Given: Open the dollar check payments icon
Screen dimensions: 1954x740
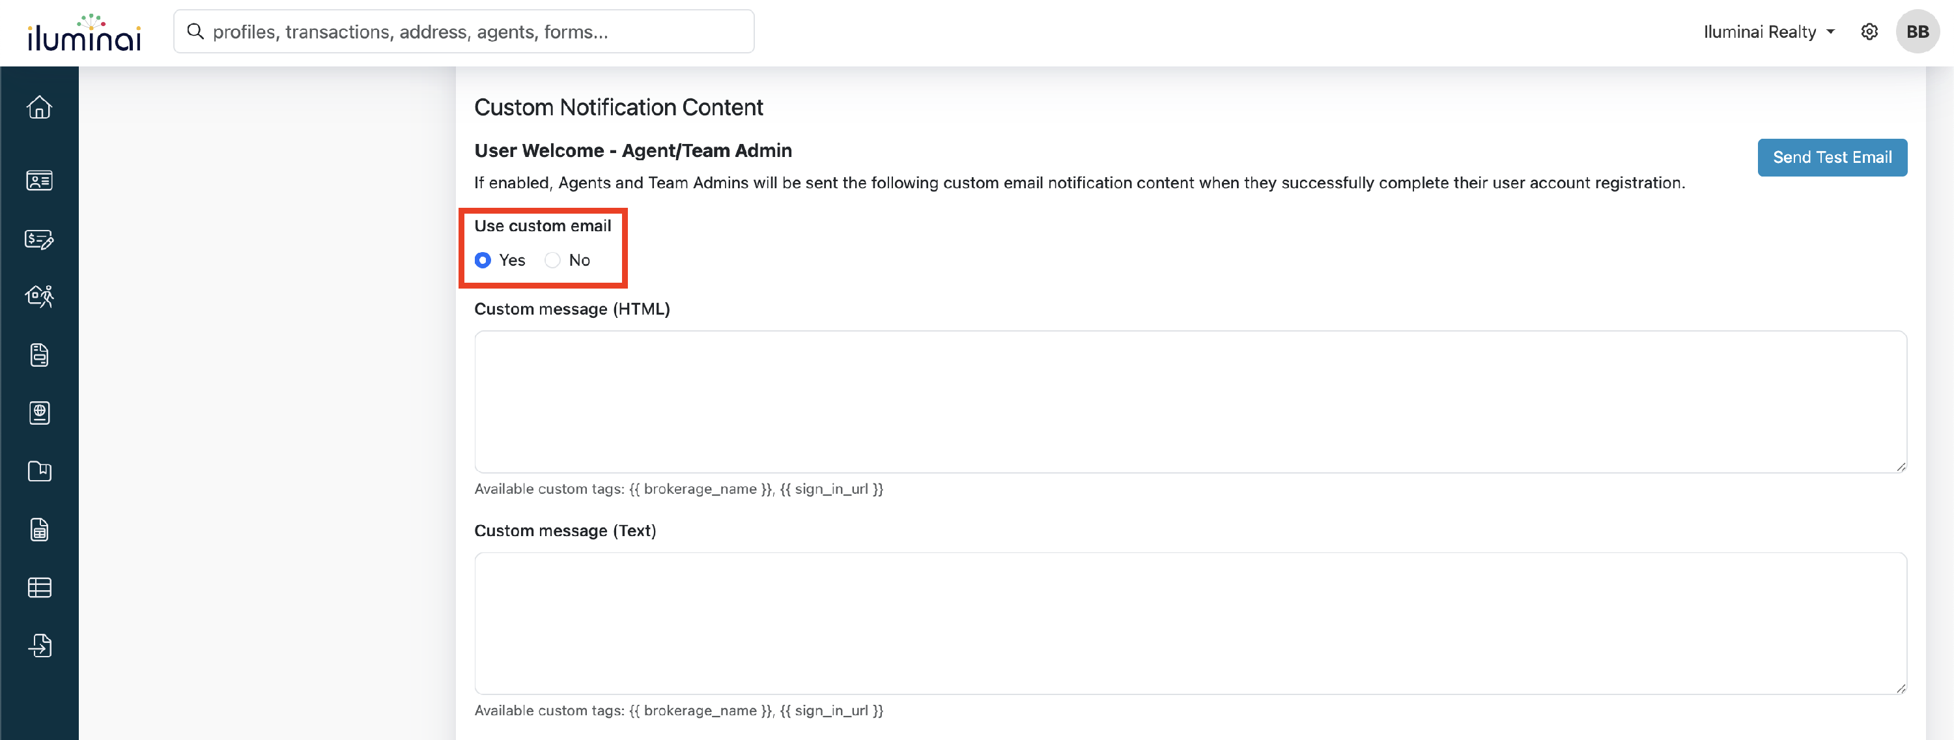Looking at the screenshot, I should click(x=40, y=239).
